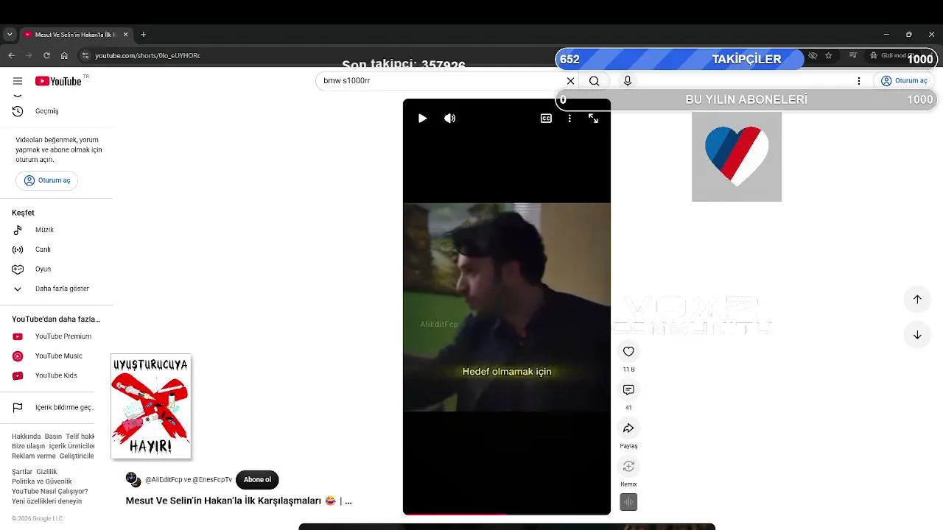Open the comments for this Short

point(628,390)
